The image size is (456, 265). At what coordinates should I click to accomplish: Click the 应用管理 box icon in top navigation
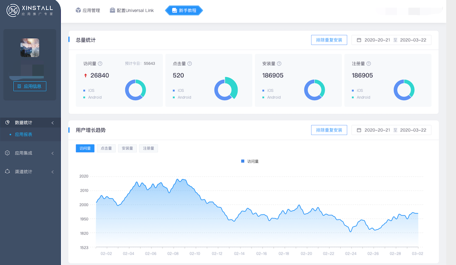(x=78, y=10)
